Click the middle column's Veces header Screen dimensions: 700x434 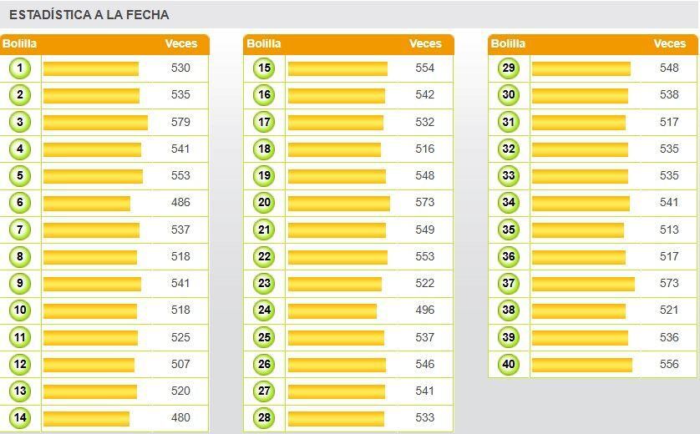425,44
